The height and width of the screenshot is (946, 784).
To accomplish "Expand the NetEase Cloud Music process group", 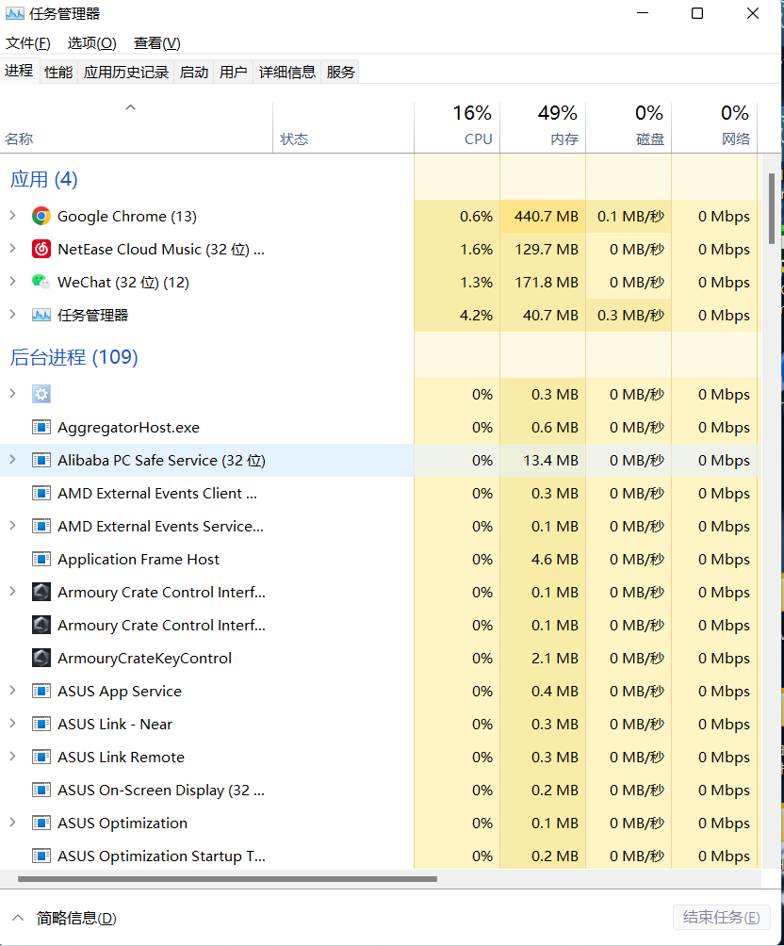I will (12, 248).
